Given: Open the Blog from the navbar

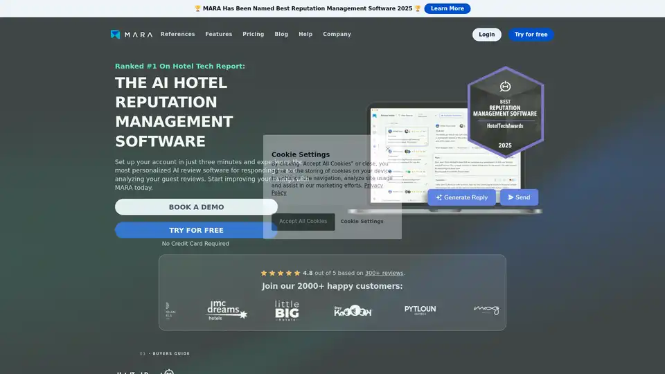Looking at the screenshot, I should click(281, 34).
